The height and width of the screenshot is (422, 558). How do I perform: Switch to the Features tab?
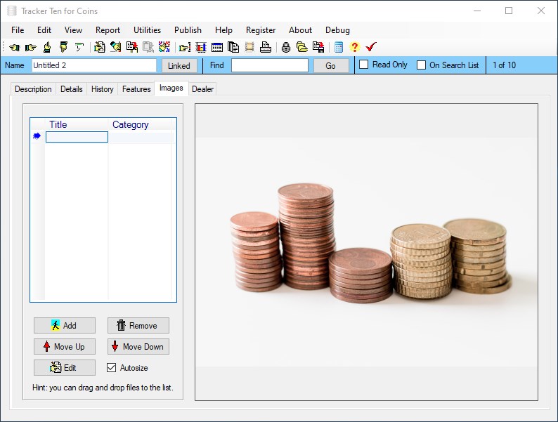[136, 89]
